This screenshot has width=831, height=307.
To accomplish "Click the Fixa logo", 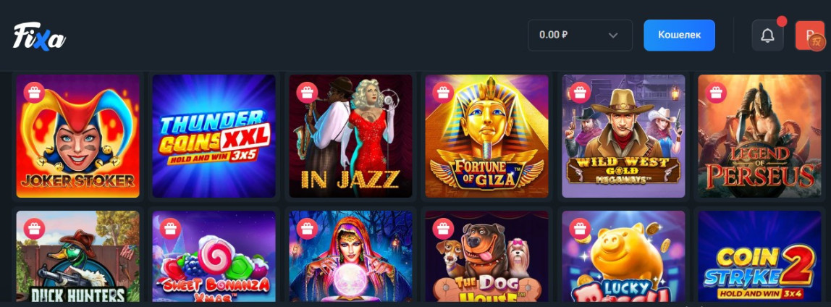I will [x=39, y=37].
